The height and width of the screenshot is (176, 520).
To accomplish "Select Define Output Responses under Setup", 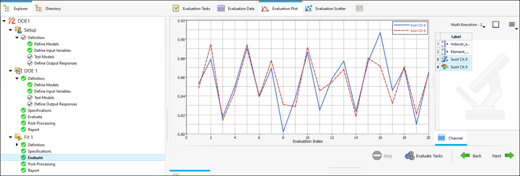I will pyautogui.click(x=56, y=63).
